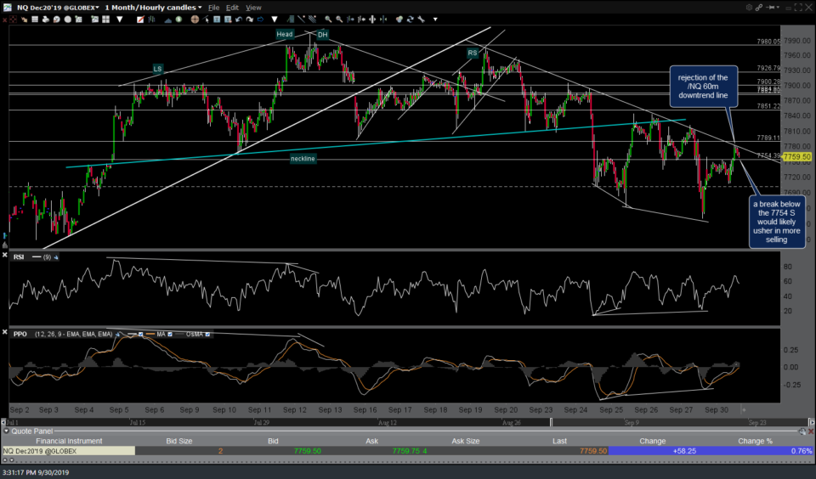Click the PPO indicator edit icon
Image resolution: width=816 pixels, height=479 pixels.
click(x=117, y=334)
